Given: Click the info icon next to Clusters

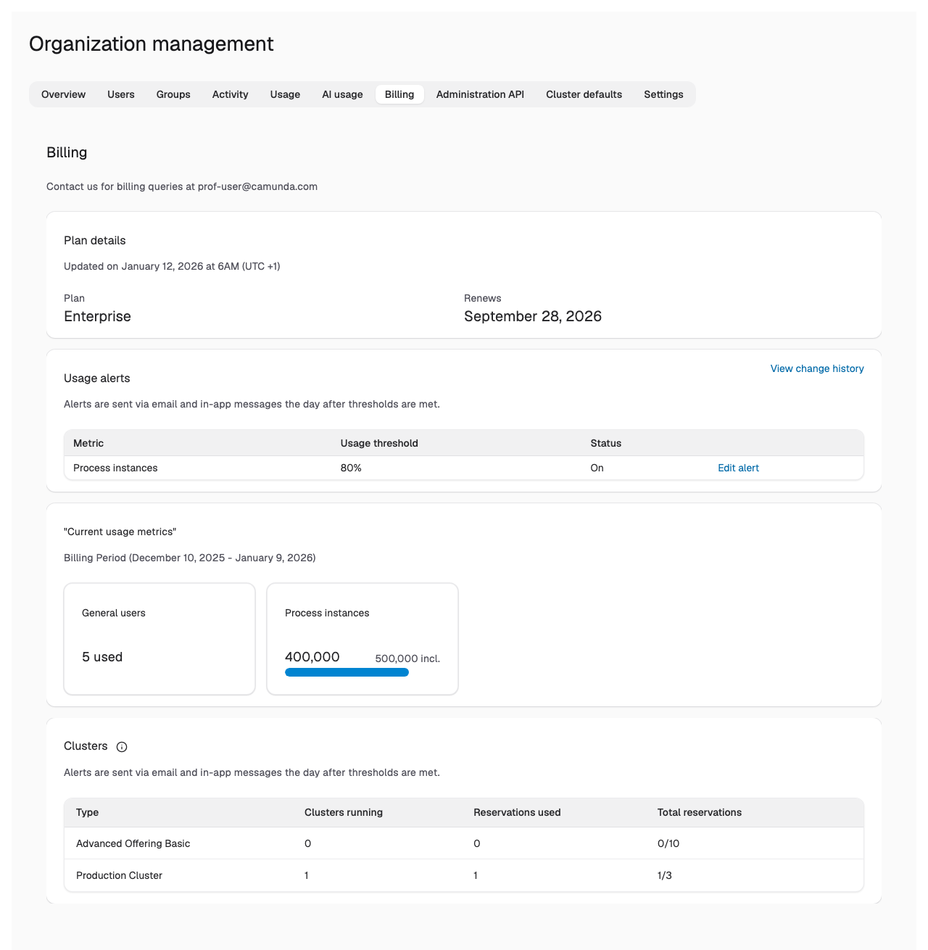Looking at the screenshot, I should (x=122, y=747).
